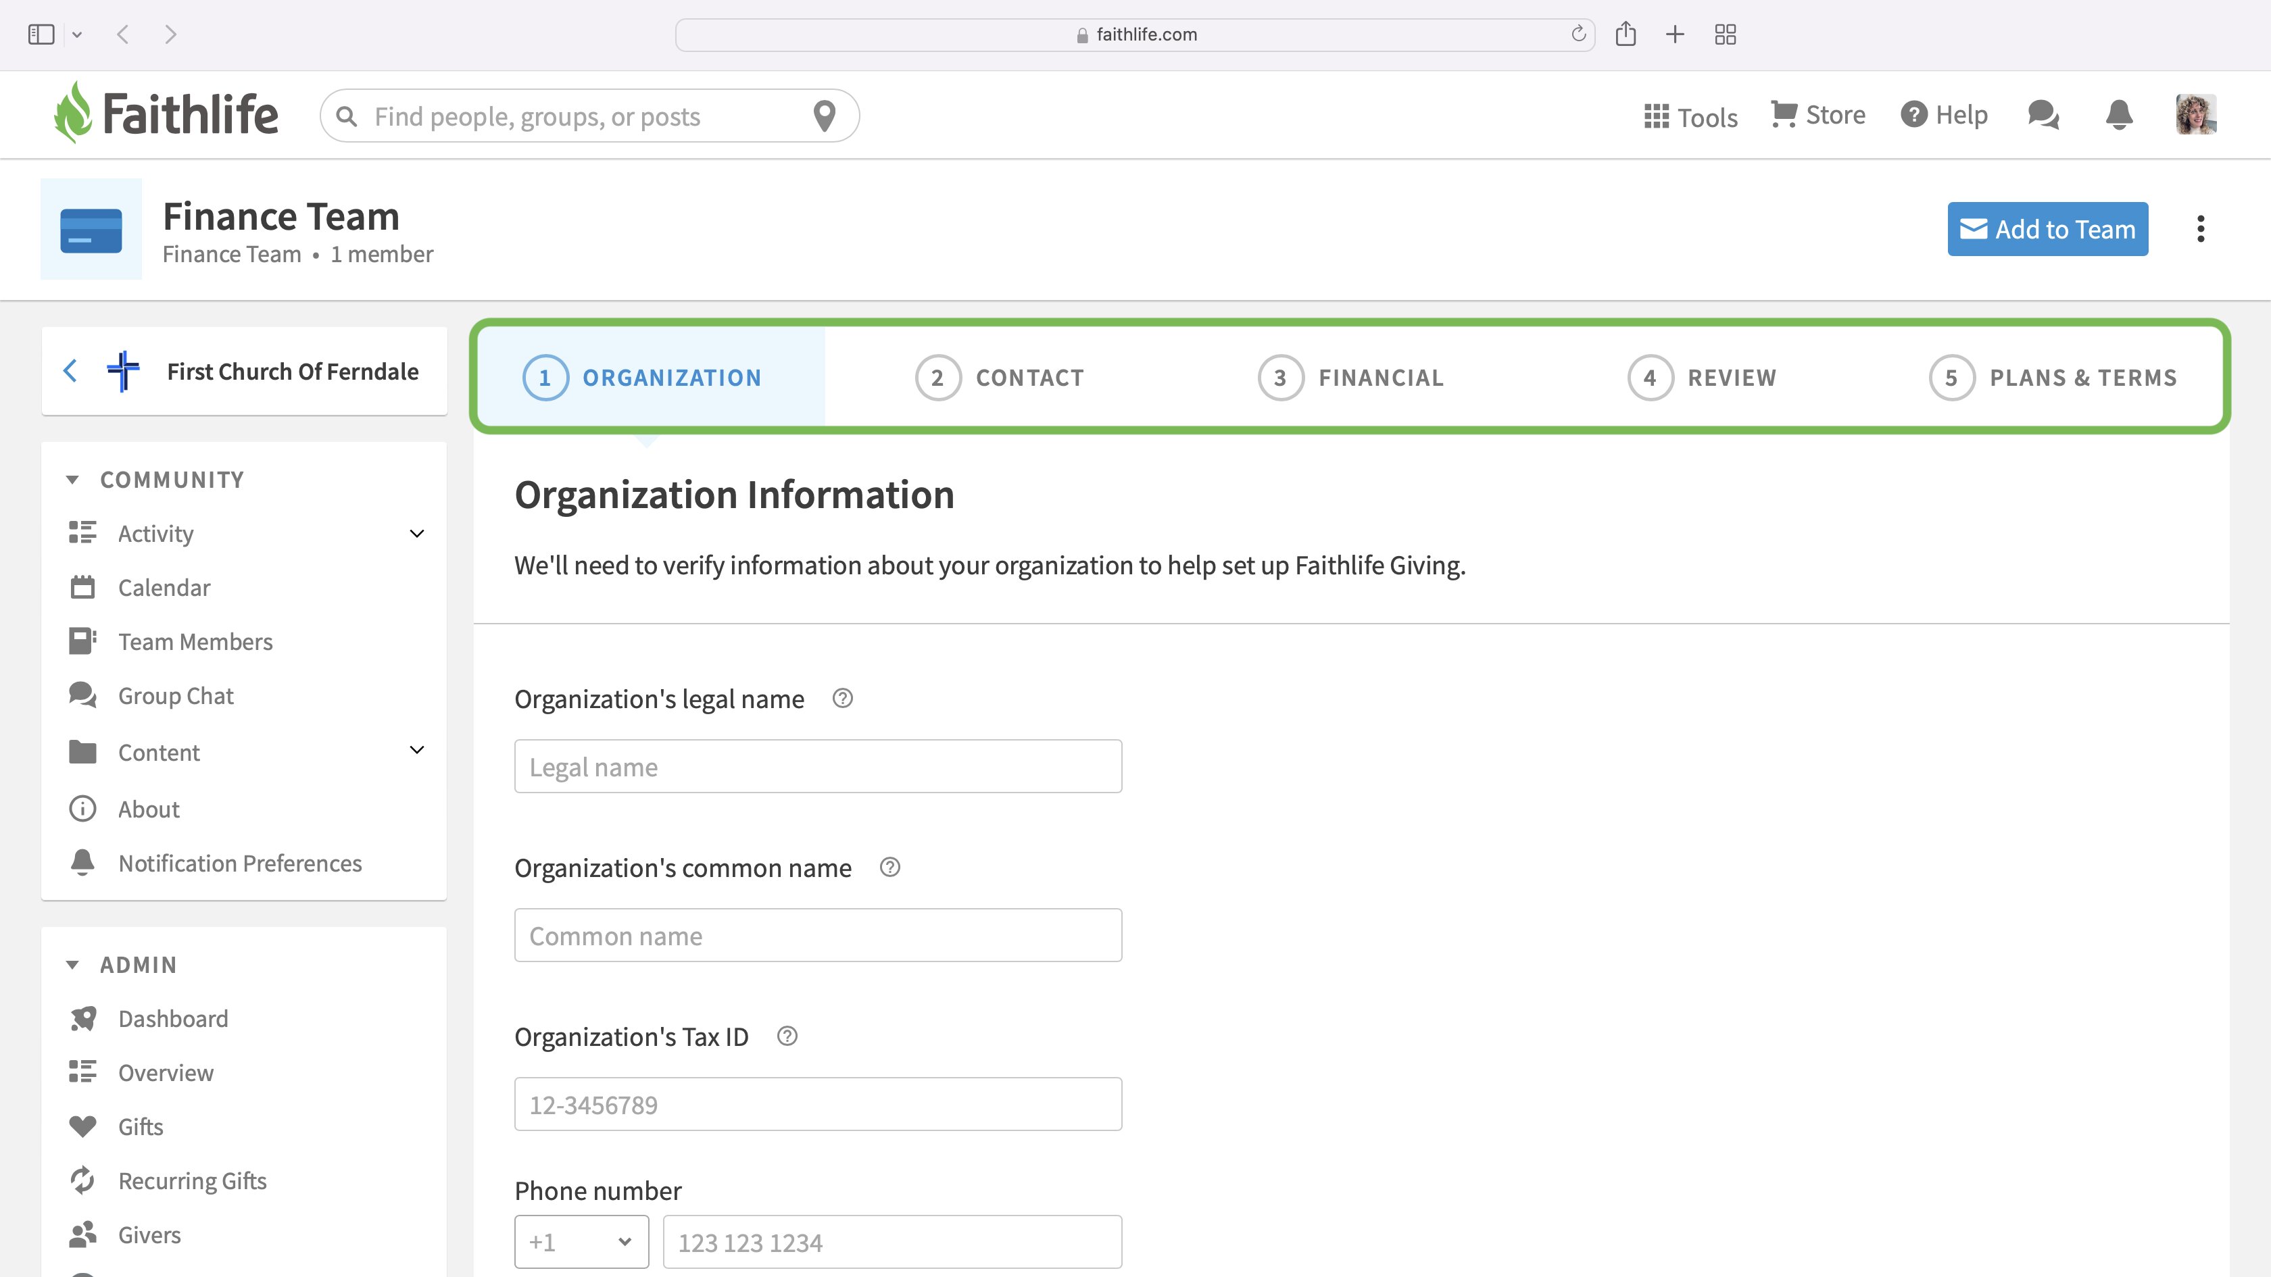Expand the Activity submenu chevron
The width and height of the screenshot is (2271, 1277).
point(417,533)
